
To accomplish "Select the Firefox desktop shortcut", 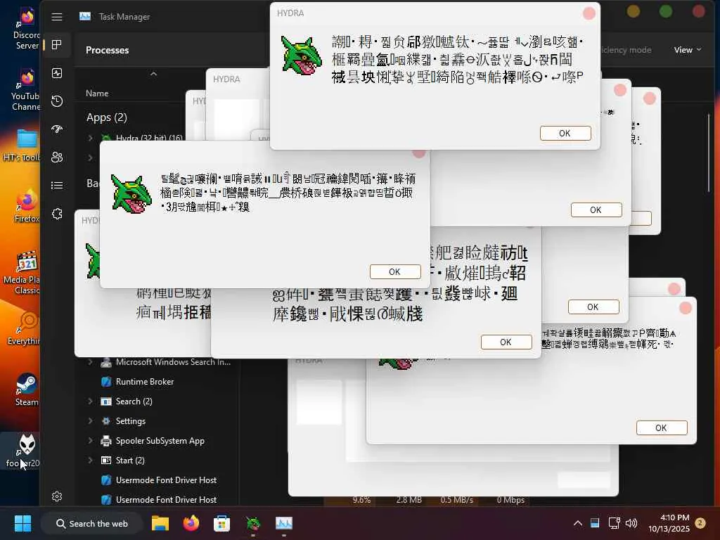I will click(27, 207).
